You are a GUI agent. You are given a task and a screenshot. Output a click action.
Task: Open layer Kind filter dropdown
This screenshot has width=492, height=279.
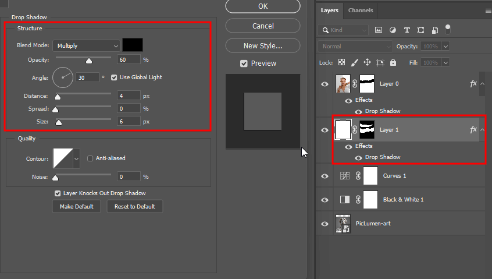coord(343,30)
